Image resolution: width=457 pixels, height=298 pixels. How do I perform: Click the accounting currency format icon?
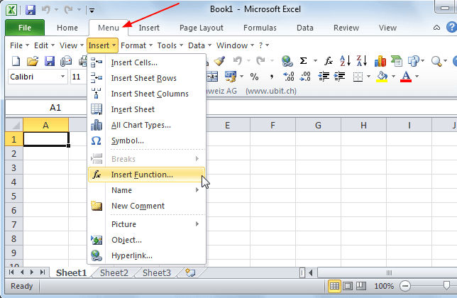(x=230, y=77)
